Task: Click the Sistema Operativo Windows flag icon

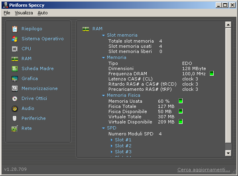Action: (15, 39)
